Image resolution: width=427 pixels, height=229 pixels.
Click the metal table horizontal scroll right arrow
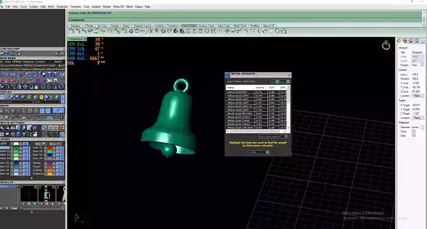285,131
